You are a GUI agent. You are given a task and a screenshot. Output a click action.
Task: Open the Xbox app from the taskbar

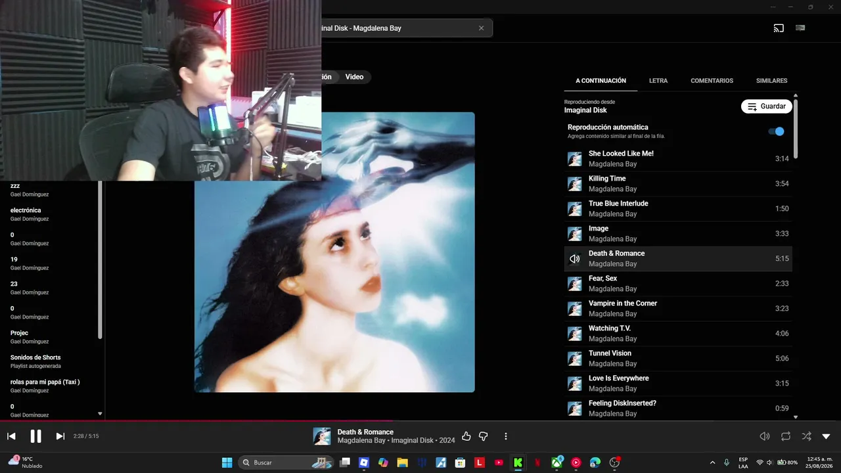pyautogui.click(x=557, y=462)
